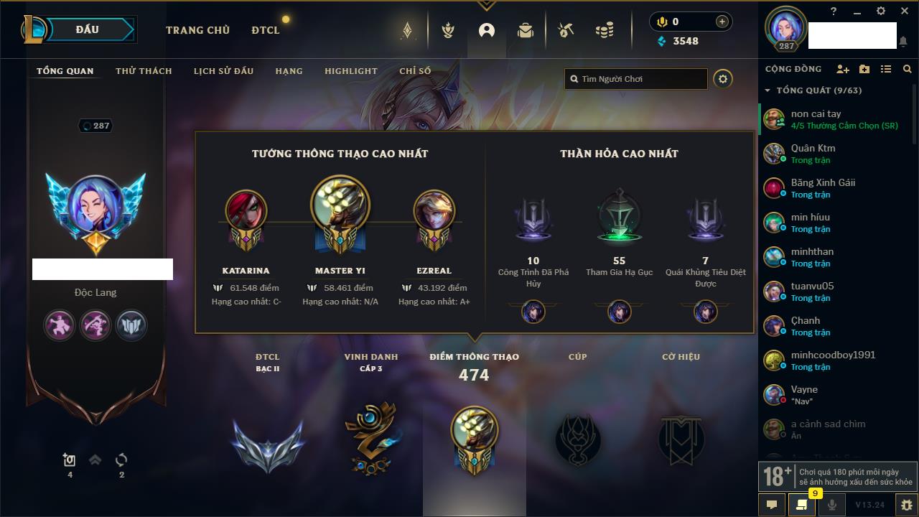919x517 pixels.
Task: Open the chat bubble icon at bottom
Action: coord(772,505)
